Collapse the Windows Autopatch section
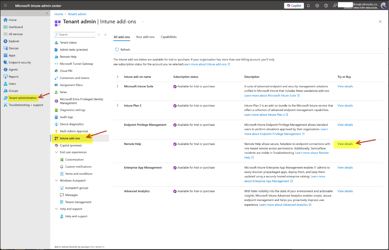 click(x=57, y=181)
